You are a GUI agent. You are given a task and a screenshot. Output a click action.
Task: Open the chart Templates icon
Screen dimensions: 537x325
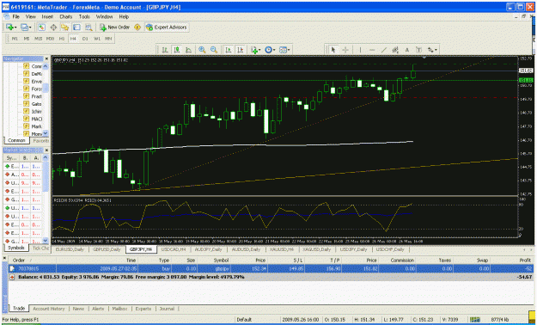[284, 50]
